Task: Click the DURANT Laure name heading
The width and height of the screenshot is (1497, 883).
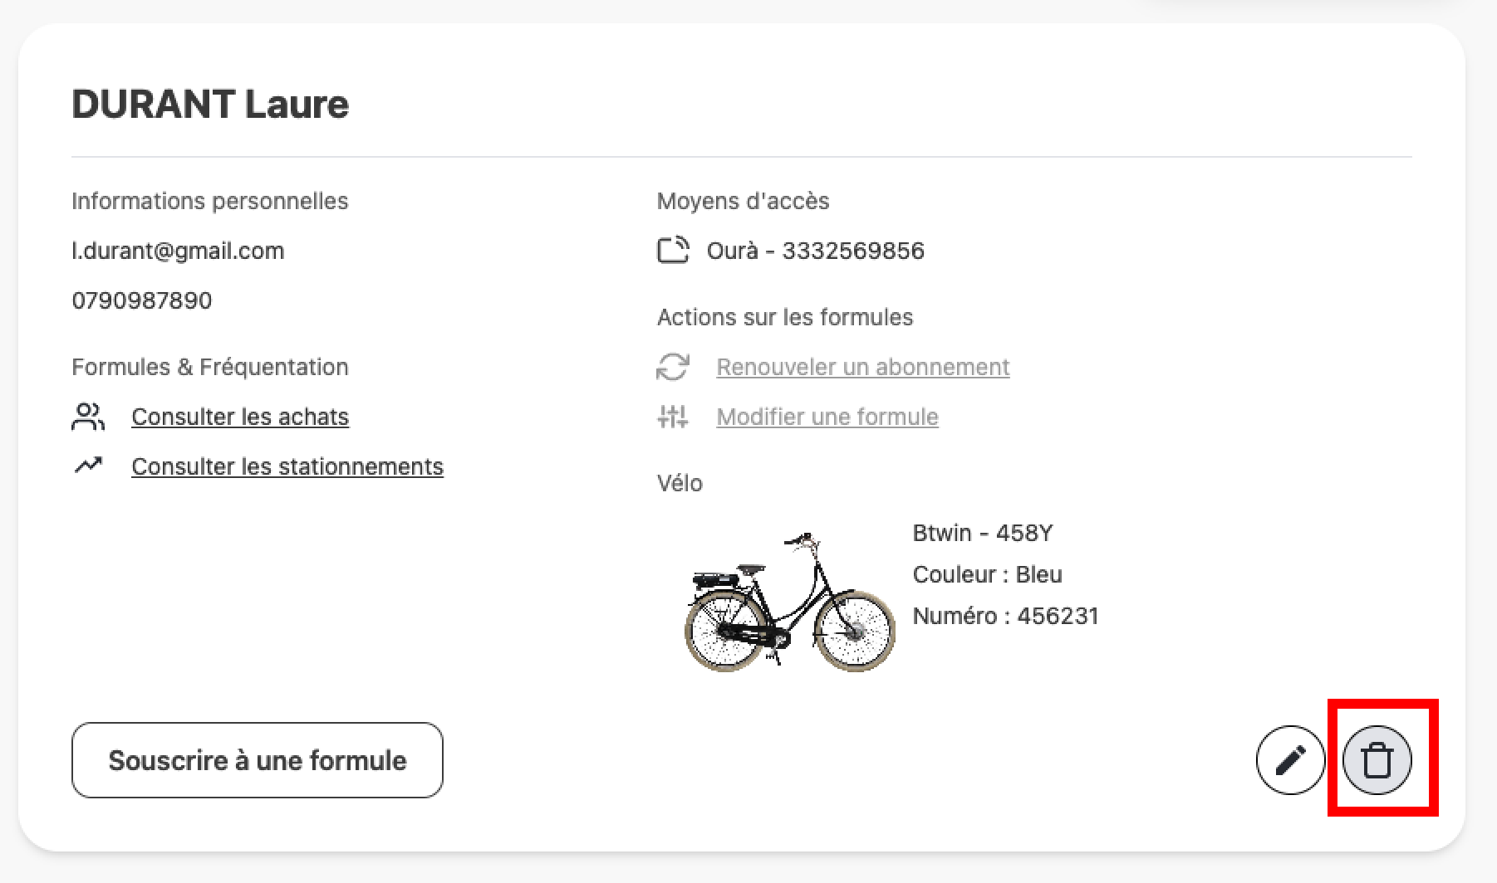Action: 210,105
